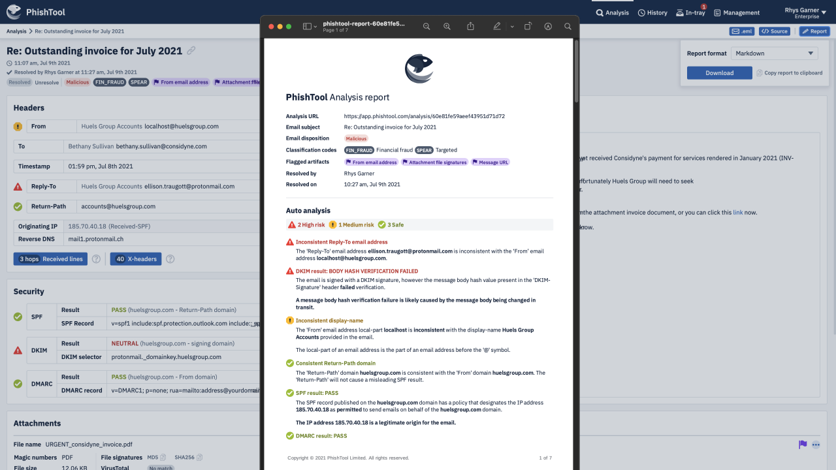836x470 pixels.
Task: Click the Report button in PhishTool
Action: click(814, 31)
